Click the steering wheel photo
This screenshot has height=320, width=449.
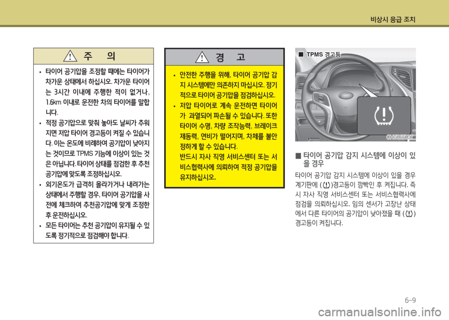coord(327,103)
